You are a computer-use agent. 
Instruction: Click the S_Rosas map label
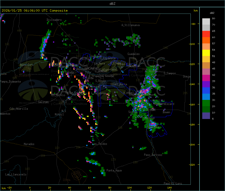coord(100,81)
